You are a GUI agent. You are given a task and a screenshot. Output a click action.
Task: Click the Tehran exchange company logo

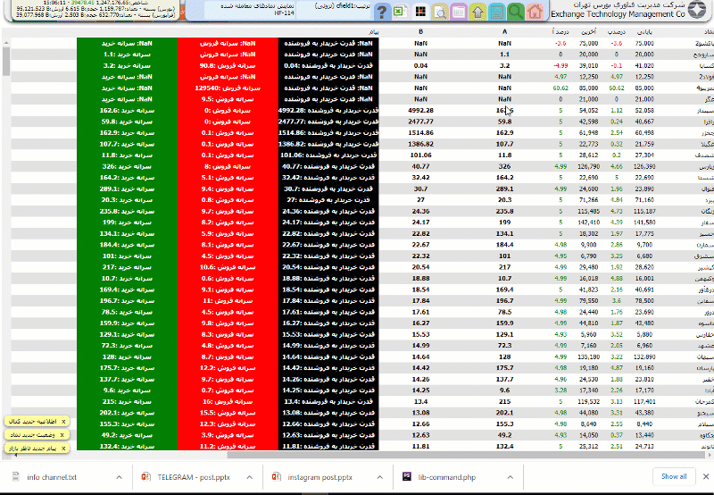[697, 10]
